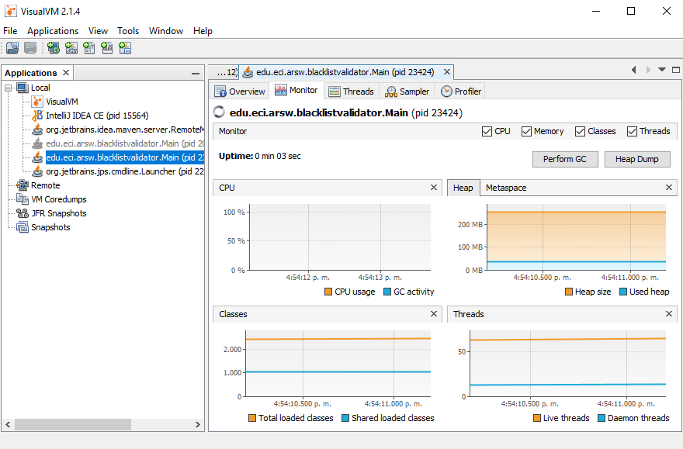683x449 pixels.
Task: Add a VM Coredump using its toolbar icon
Action: click(x=89, y=47)
